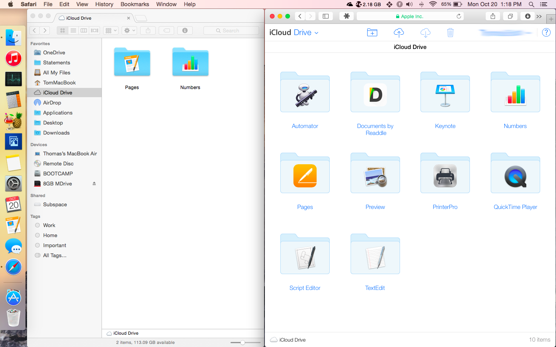
Task: Select Work tag in Finder sidebar
Action: click(x=49, y=225)
